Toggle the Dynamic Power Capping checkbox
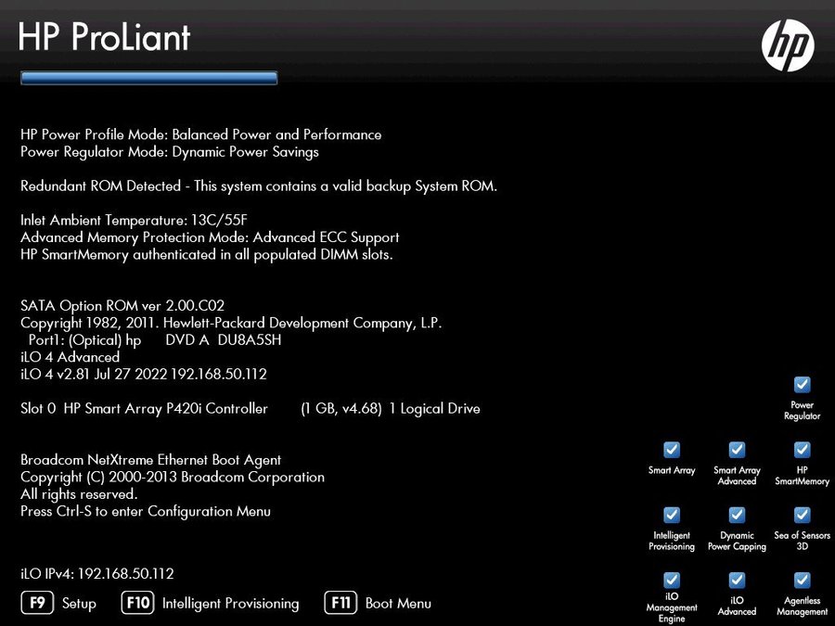Image resolution: width=835 pixels, height=626 pixels. click(737, 515)
